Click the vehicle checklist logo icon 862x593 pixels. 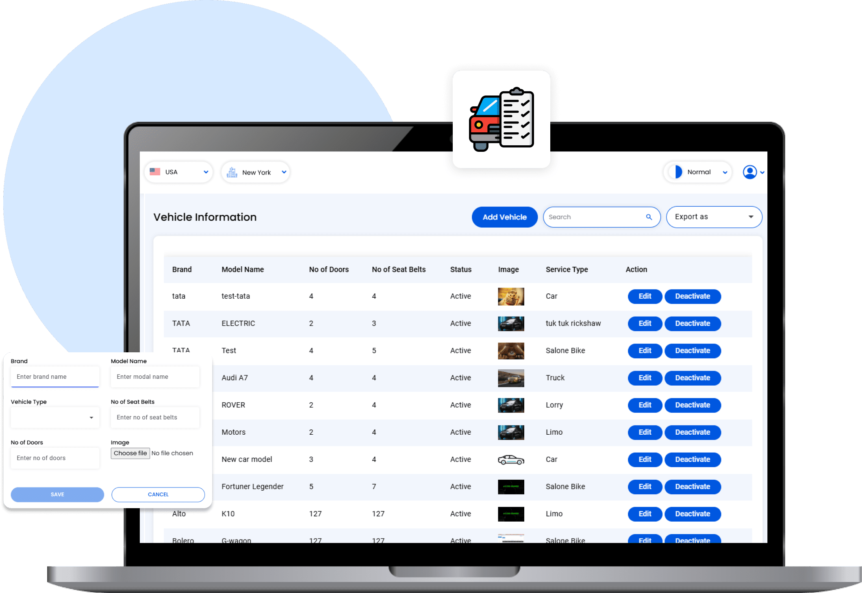tap(501, 119)
